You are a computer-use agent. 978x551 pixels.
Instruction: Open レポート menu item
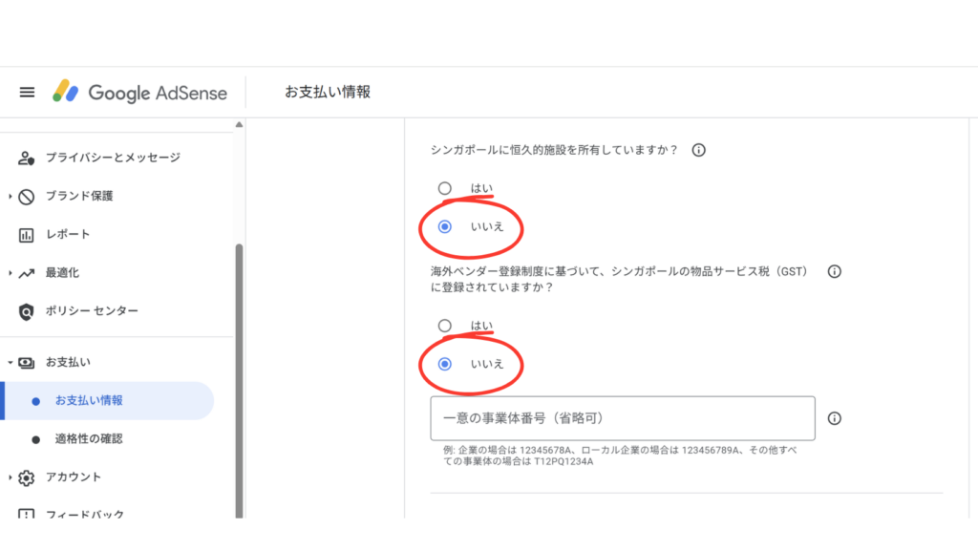click(x=68, y=235)
